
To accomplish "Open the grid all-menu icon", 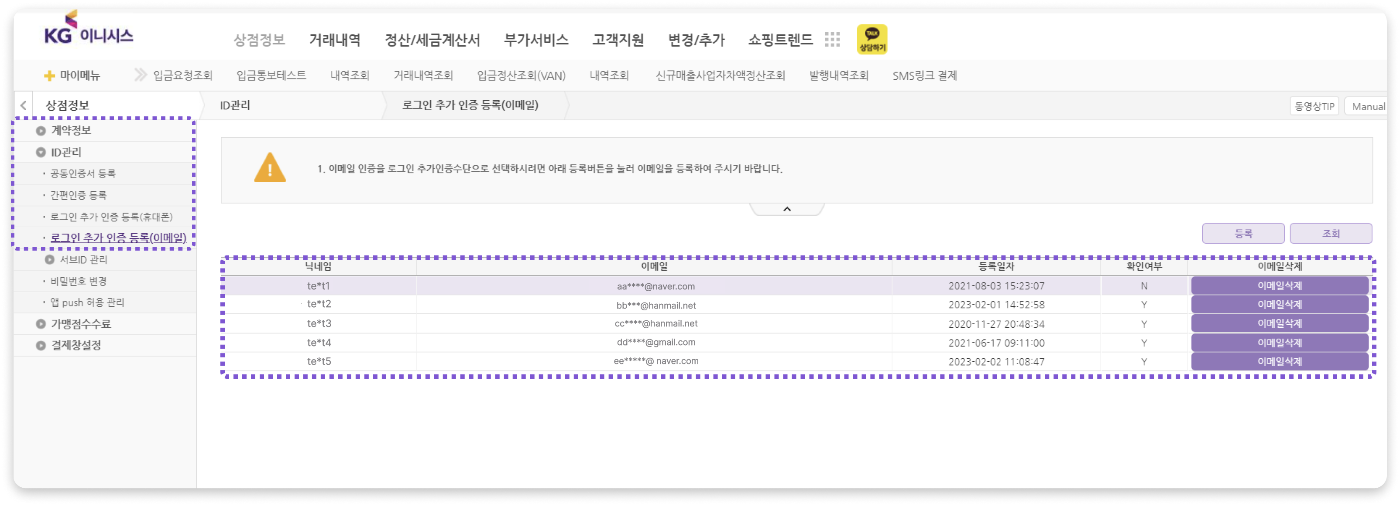I will click(x=831, y=39).
